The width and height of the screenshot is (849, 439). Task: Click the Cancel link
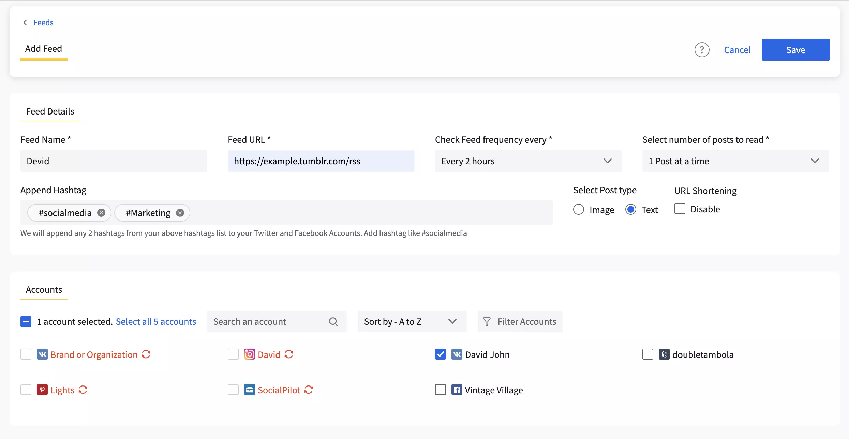[x=737, y=50]
